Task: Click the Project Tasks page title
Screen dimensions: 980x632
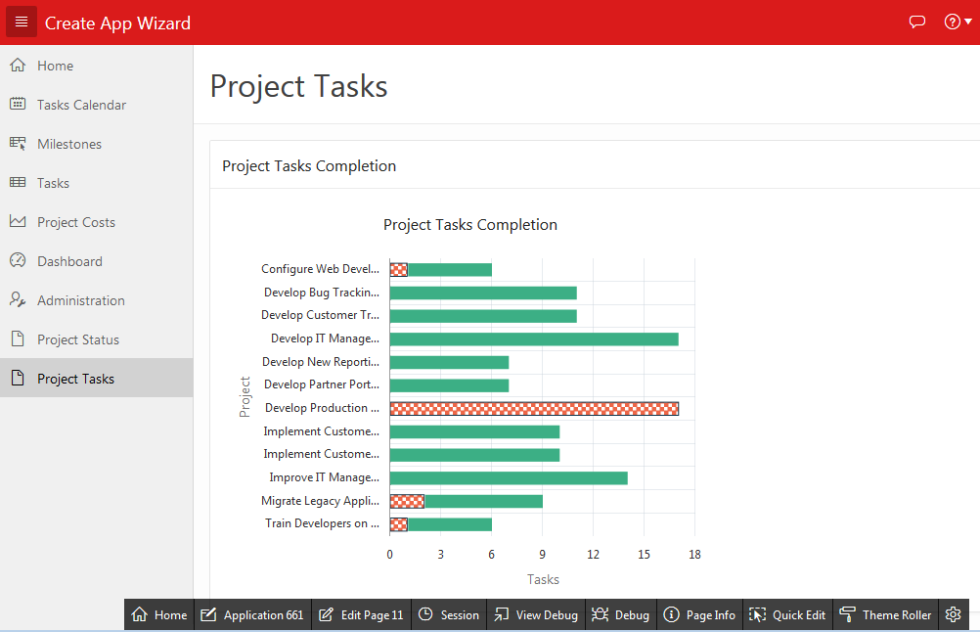Action: tap(298, 86)
